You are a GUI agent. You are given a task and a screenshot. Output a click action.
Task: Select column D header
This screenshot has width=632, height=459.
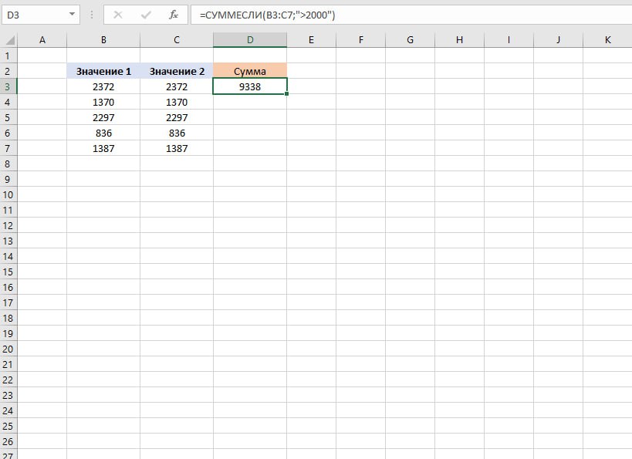pos(250,39)
